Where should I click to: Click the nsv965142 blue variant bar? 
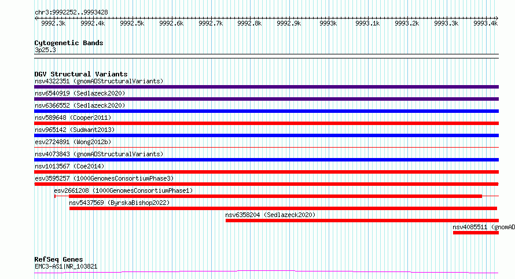coord(266,135)
